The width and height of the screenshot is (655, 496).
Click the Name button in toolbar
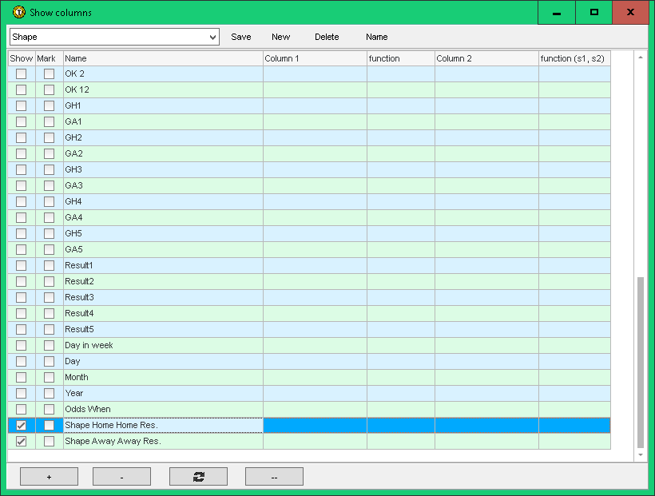[x=376, y=38]
